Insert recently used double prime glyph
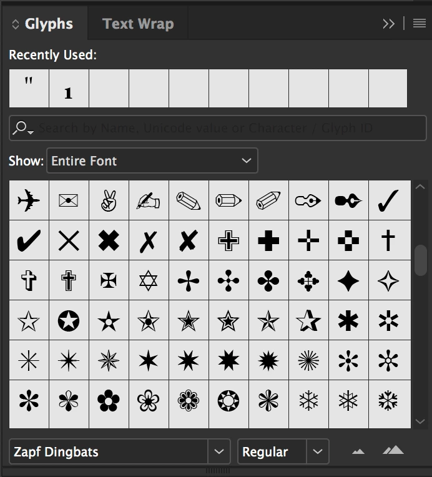432x477 pixels. tap(29, 88)
